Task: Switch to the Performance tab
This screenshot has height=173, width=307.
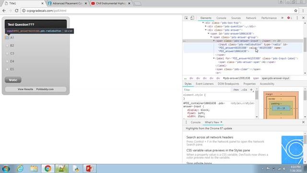Action: click(269, 18)
